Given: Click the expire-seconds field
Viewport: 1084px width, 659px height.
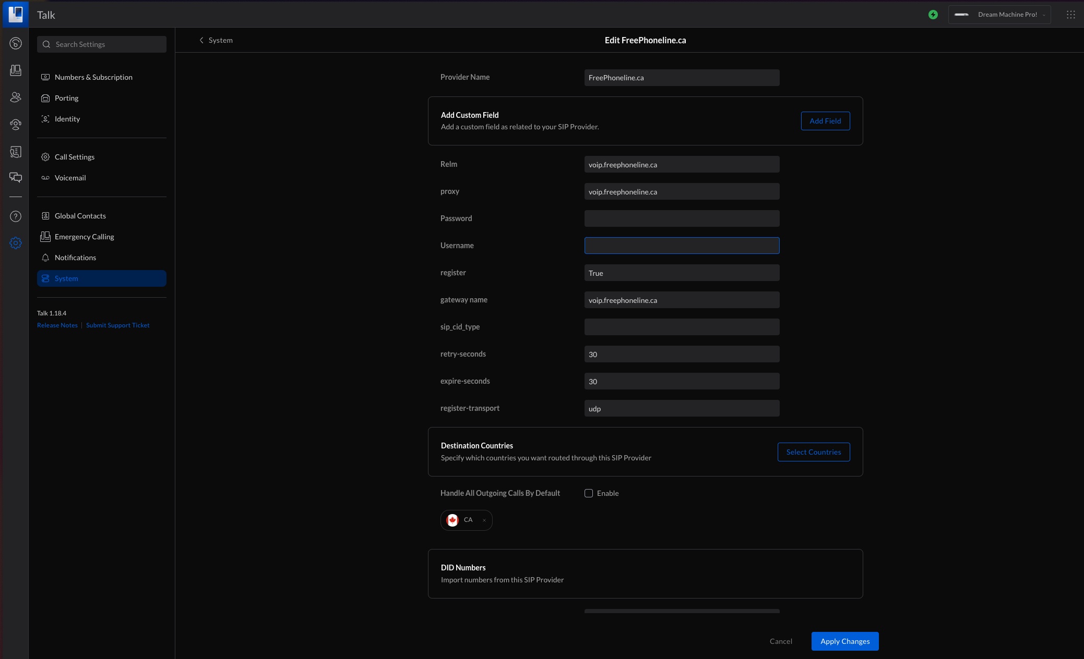Looking at the screenshot, I should point(682,381).
